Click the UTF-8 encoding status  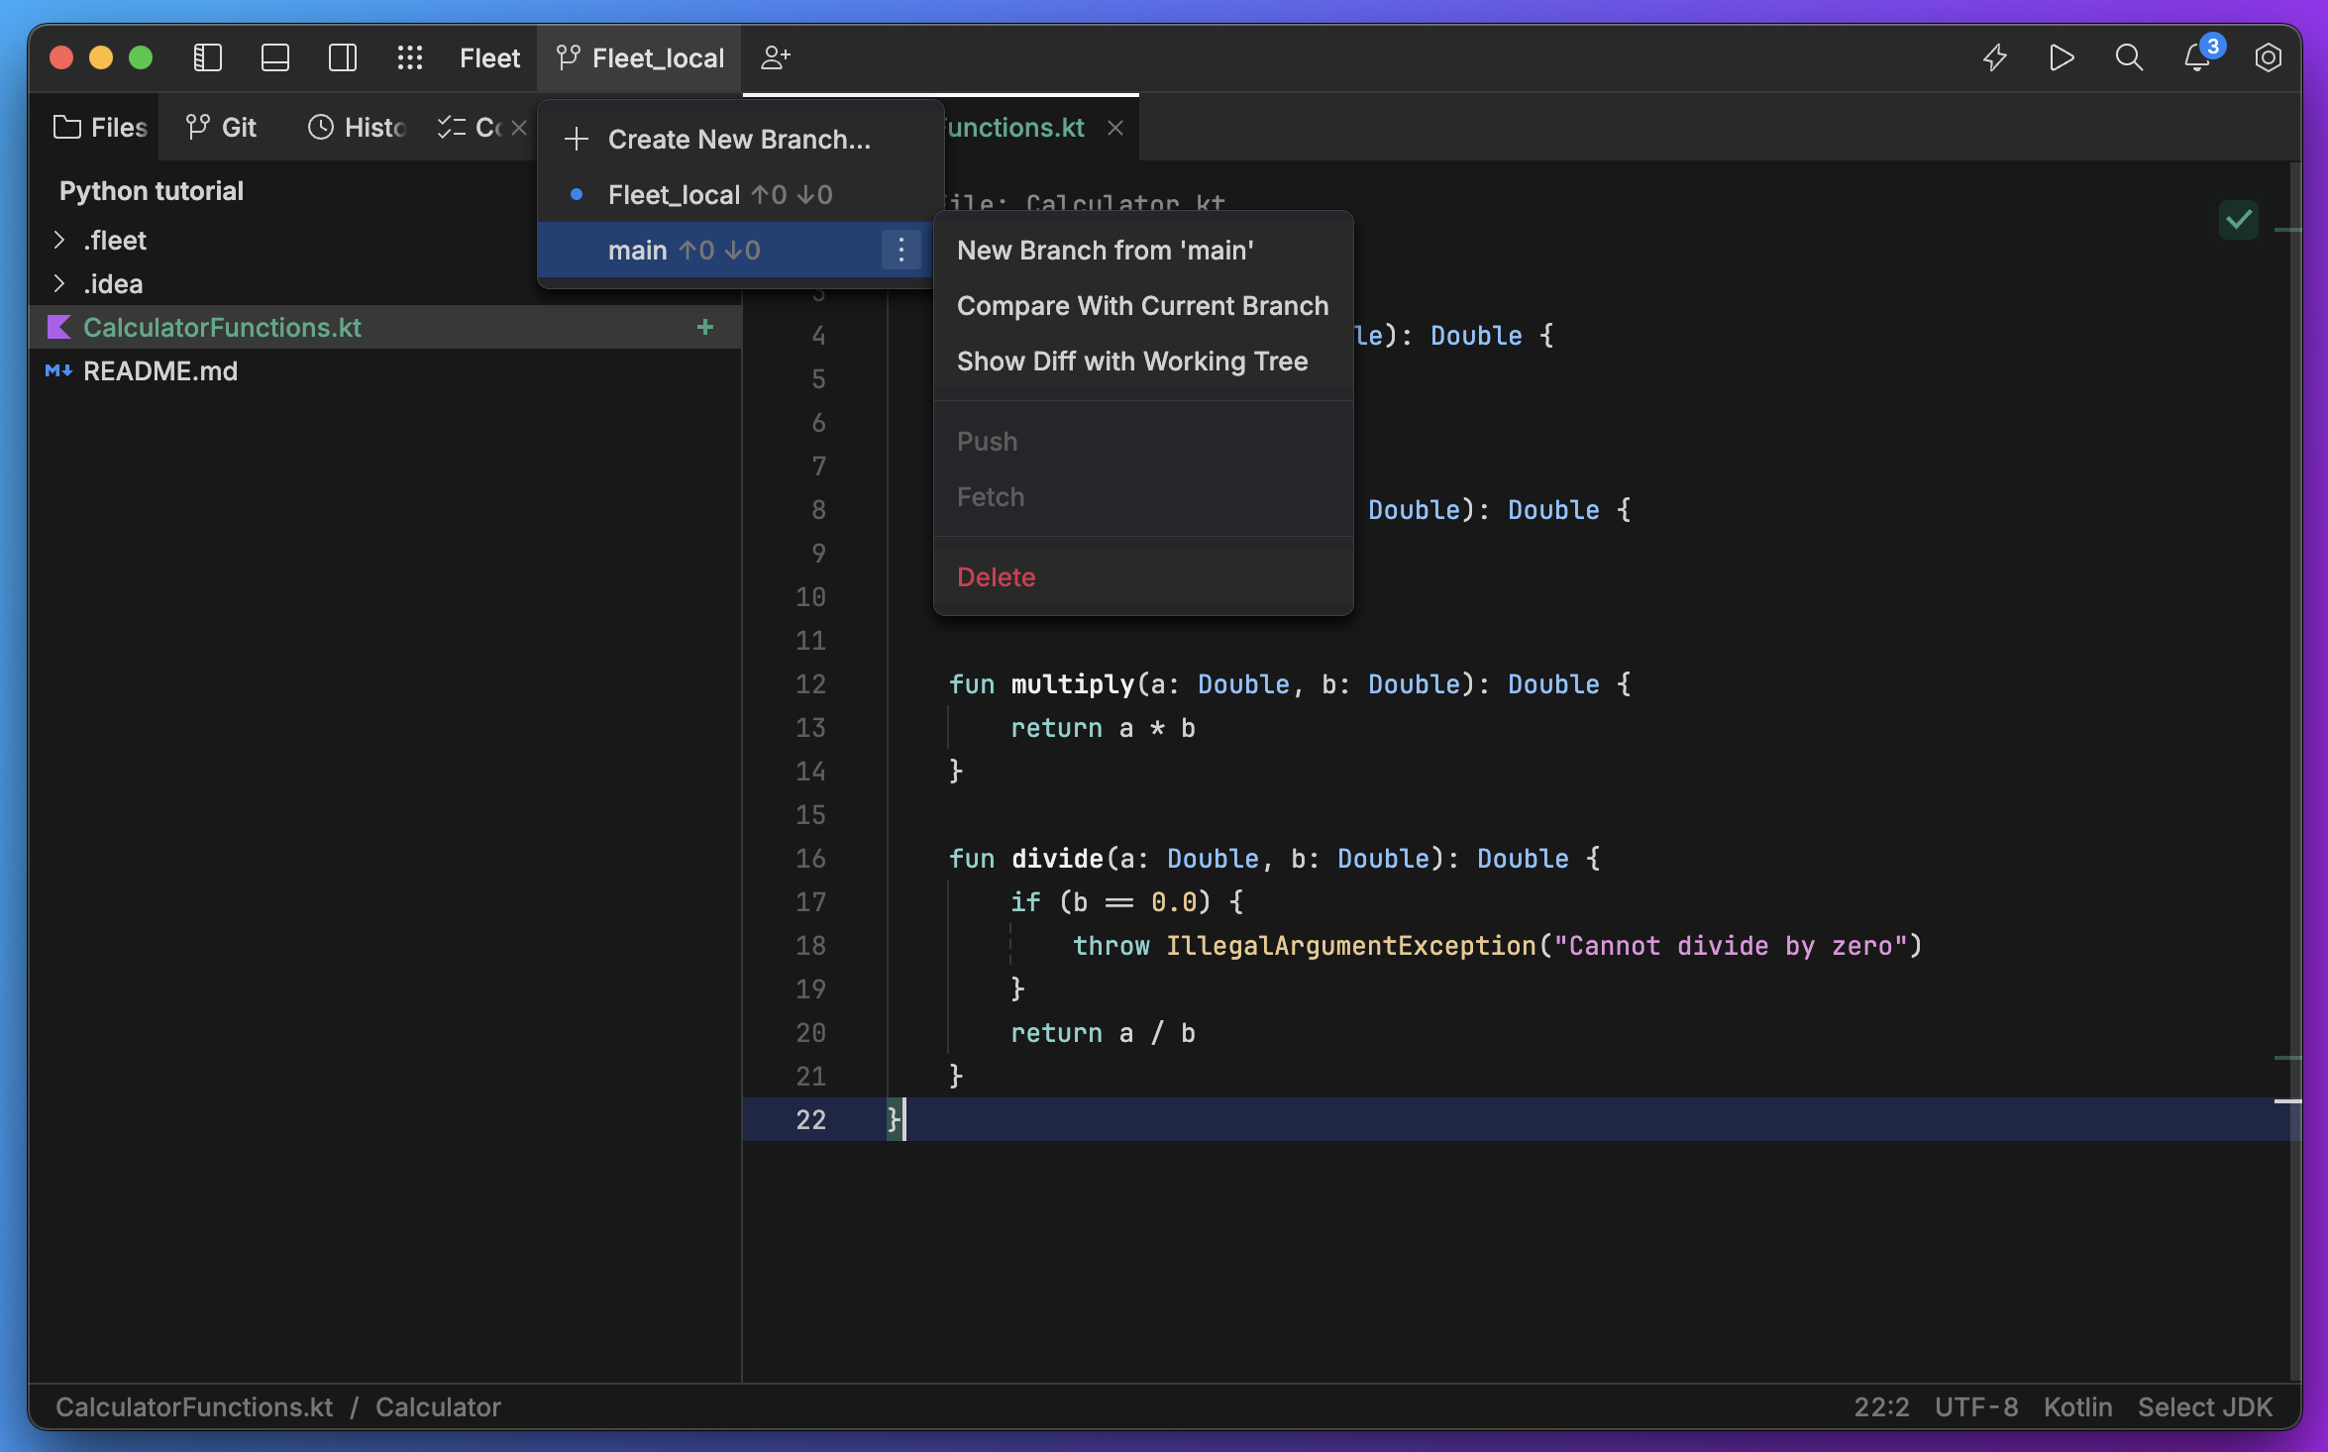[x=1976, y=1407]
